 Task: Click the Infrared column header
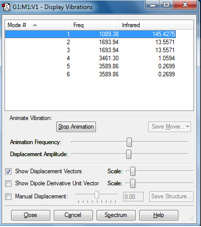[147, 25]
